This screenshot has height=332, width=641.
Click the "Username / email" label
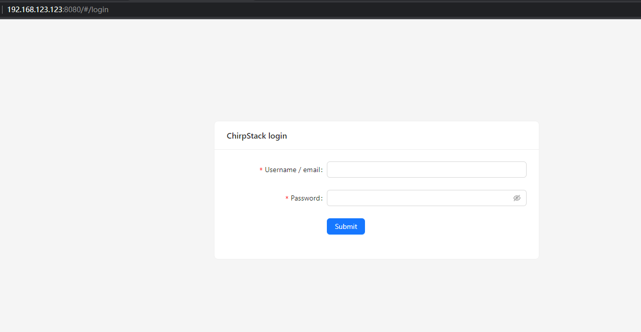point(293,170)
